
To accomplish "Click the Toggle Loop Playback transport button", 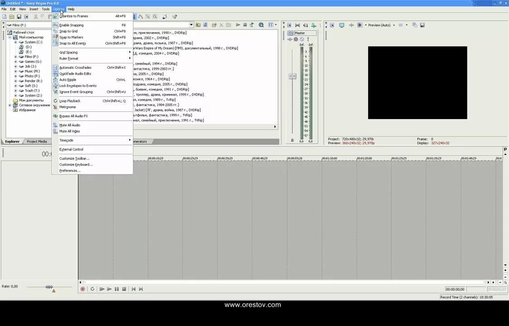I will (x=92, y=289).
